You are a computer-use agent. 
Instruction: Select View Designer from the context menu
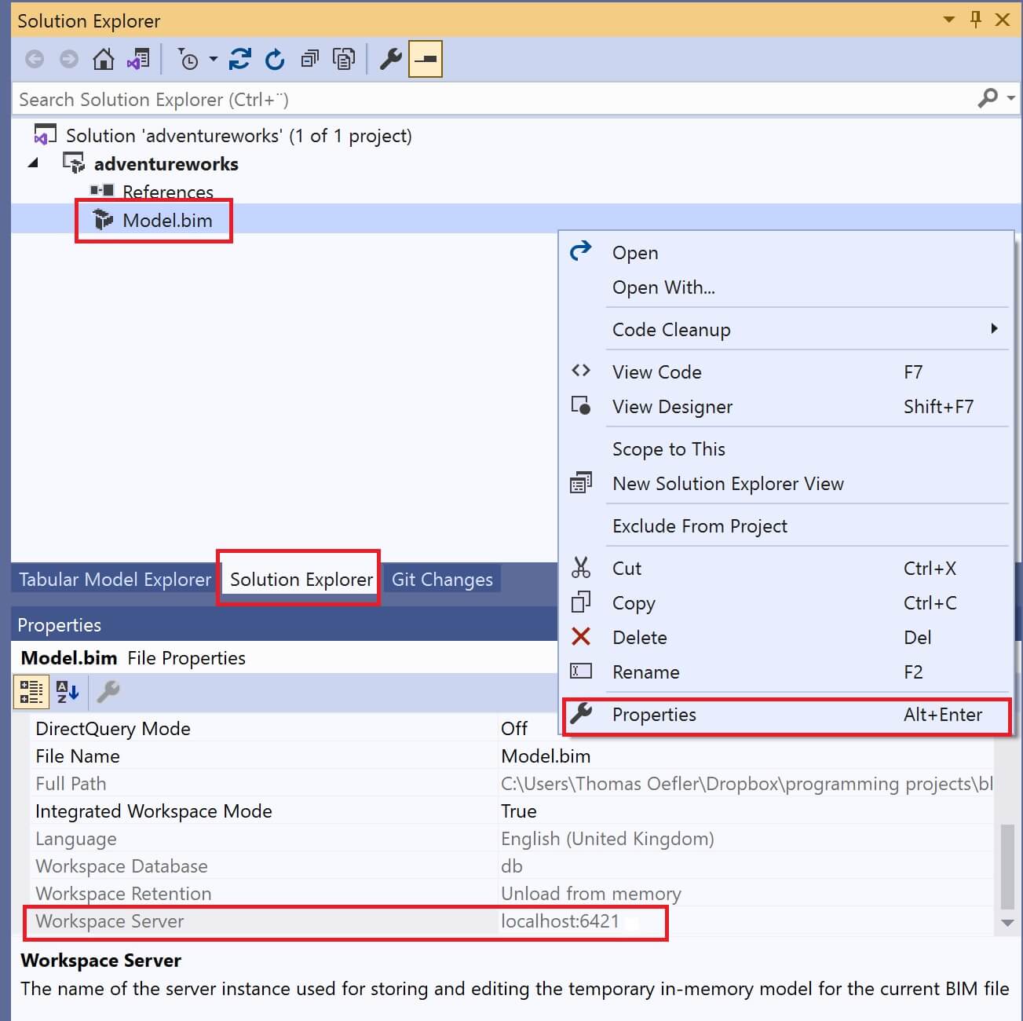pos(672,406)
